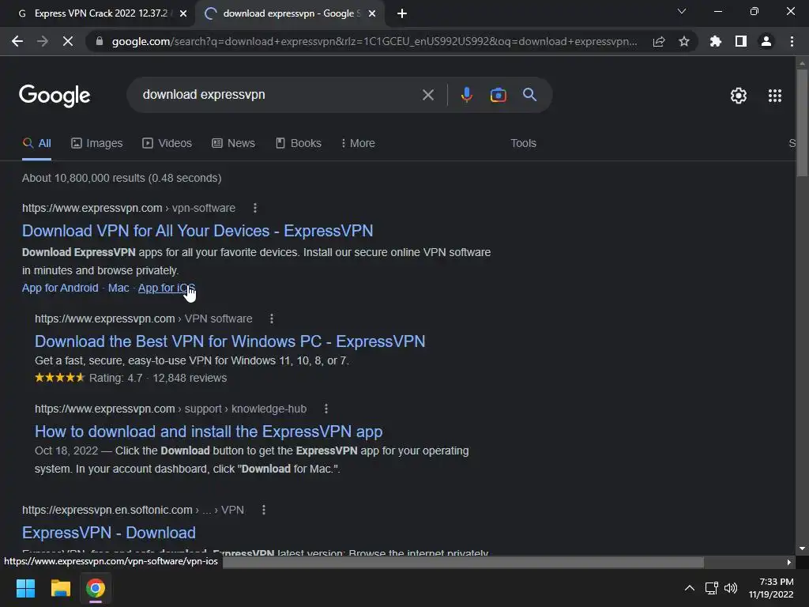
Task: Open the Google apps grid
Action: [775, 96]
